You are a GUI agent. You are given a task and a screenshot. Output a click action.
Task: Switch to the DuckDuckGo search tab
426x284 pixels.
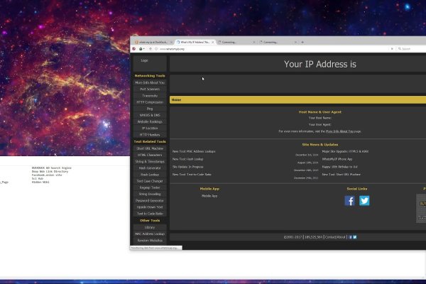[152, 42]
